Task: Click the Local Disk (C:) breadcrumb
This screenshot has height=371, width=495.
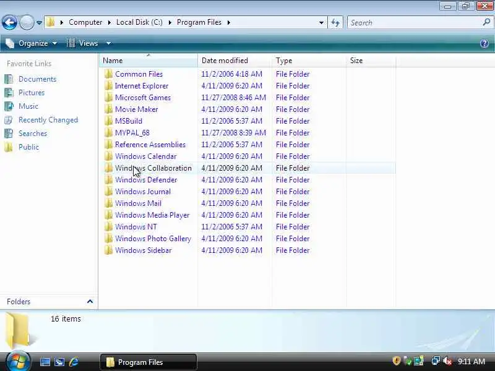Action: [139, 22]
